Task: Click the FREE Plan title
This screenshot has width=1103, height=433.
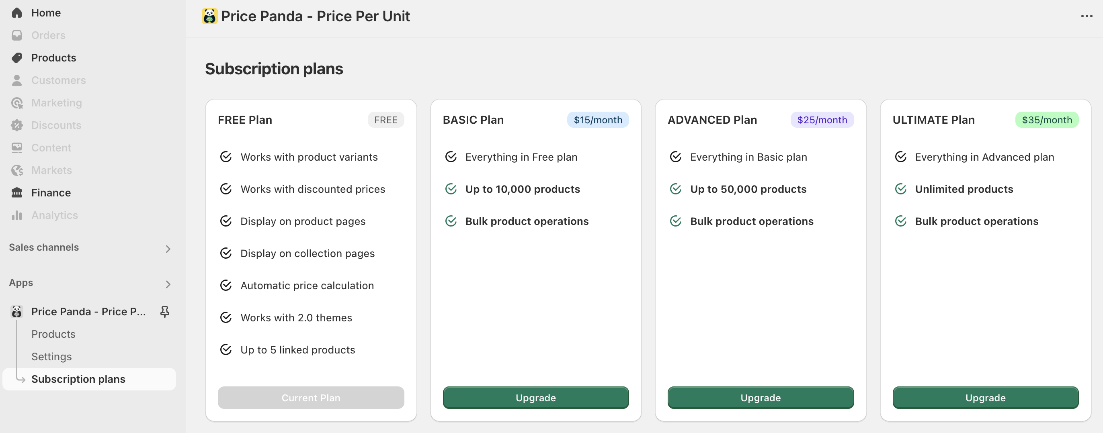Action: (245, 120)
